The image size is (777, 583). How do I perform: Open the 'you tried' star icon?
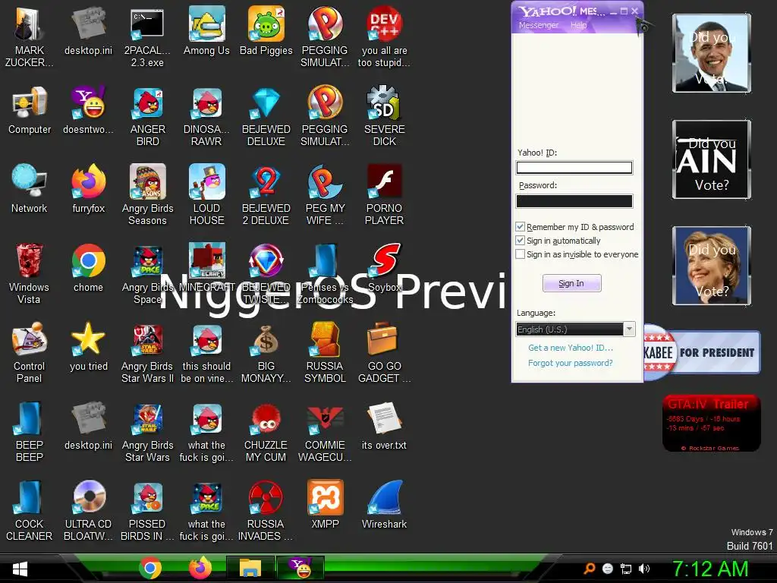click(89, 346)
